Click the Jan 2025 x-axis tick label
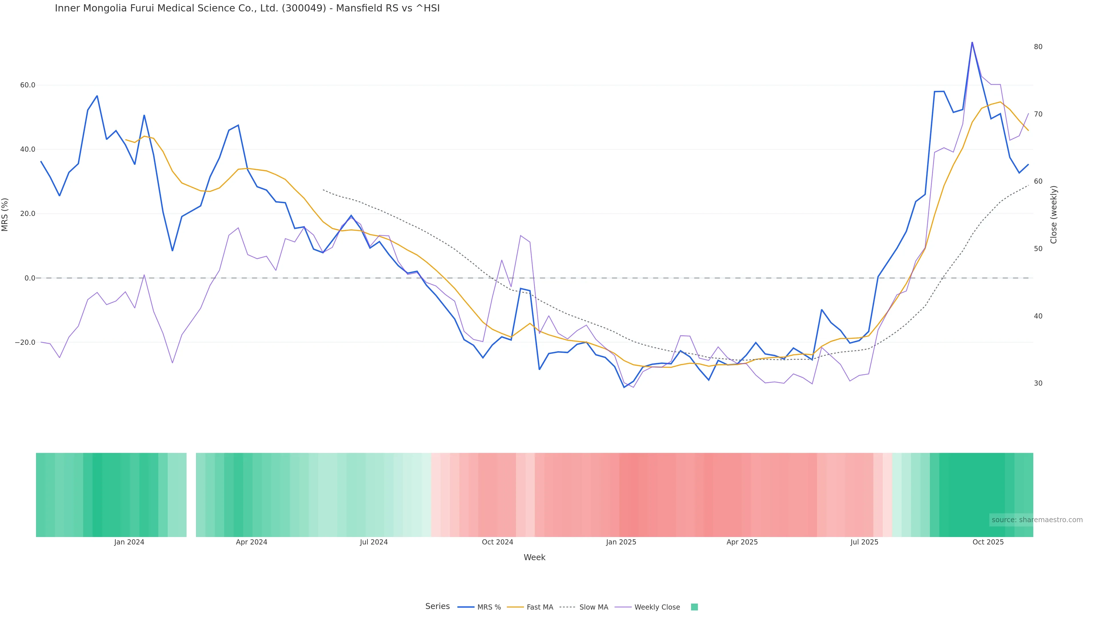The width and height of the screenshot is (1097, 617). tap(621, 542)
